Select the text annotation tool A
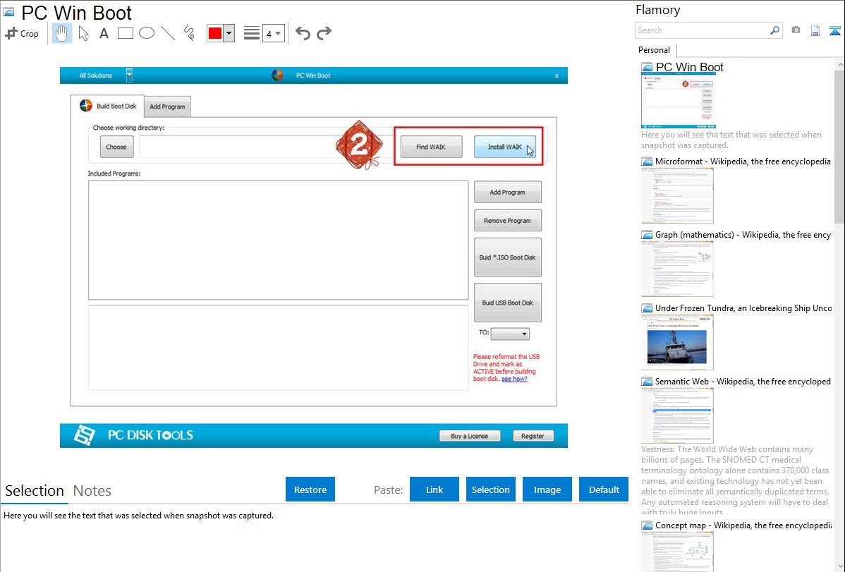Viewport: 845px width, 572px height. [104, 33]
